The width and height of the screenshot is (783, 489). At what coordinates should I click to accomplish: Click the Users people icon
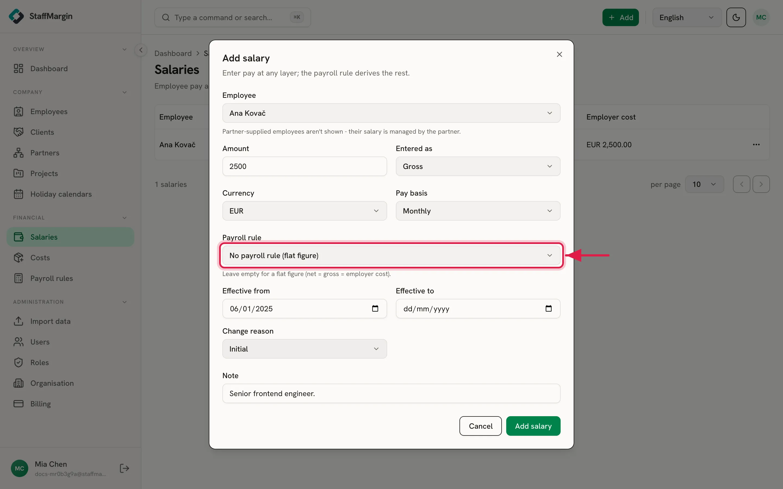tap(18, 342)
